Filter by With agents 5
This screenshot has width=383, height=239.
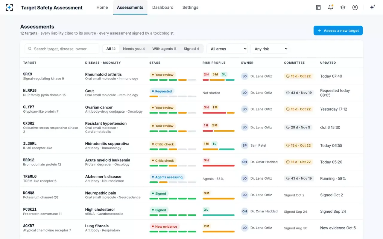pyautogui.click(x=164, y=49)
